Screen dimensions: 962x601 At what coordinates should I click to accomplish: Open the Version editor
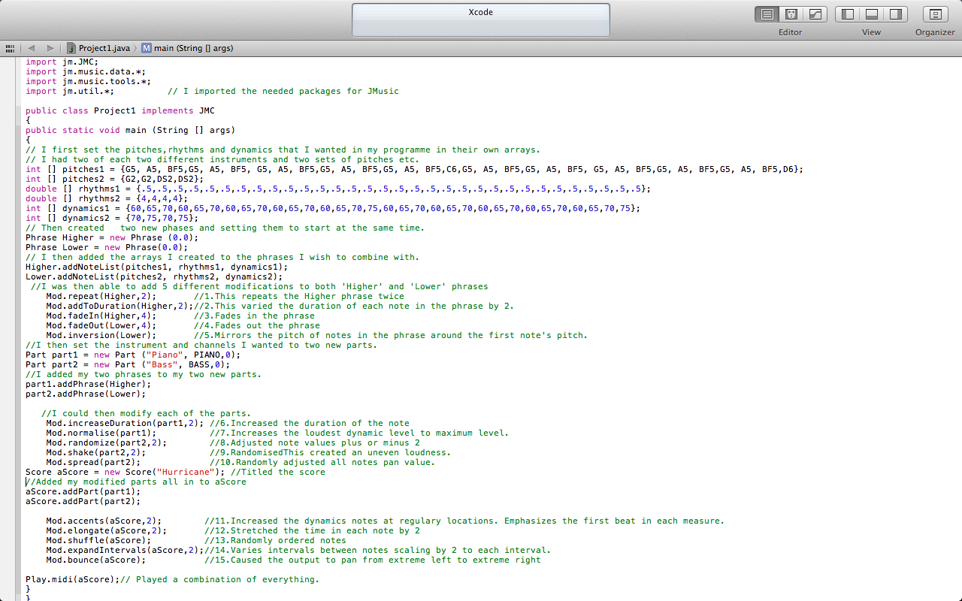815,14
